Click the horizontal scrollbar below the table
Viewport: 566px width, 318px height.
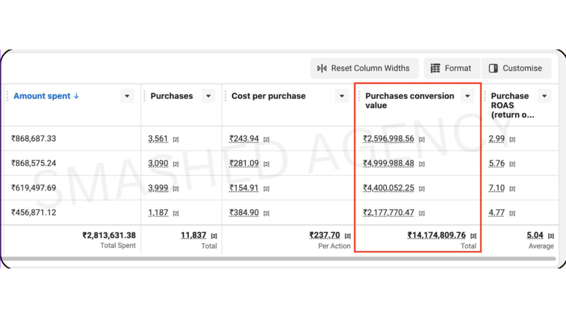(x=276, y=258)
